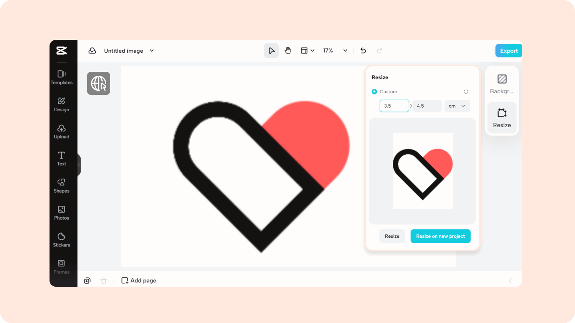Select the Upload panel icon

click(61, 131)
